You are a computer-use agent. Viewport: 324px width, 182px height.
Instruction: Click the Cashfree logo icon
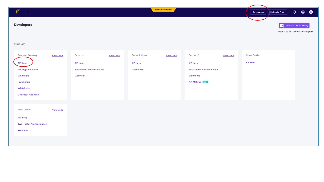click(18, 12)
